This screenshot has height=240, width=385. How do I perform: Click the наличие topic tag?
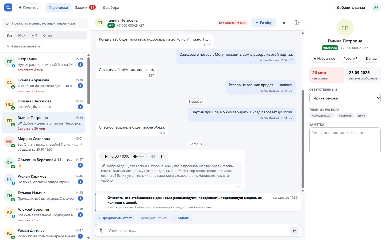(345, 115)
